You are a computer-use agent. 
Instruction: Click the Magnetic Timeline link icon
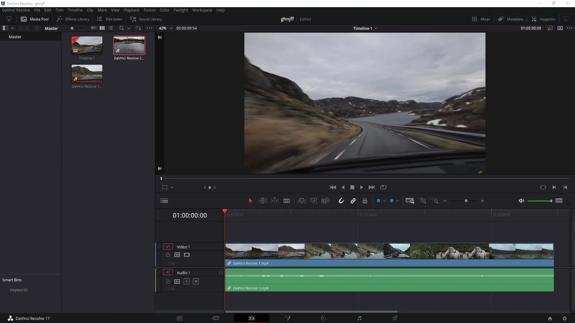coord(353,201)
